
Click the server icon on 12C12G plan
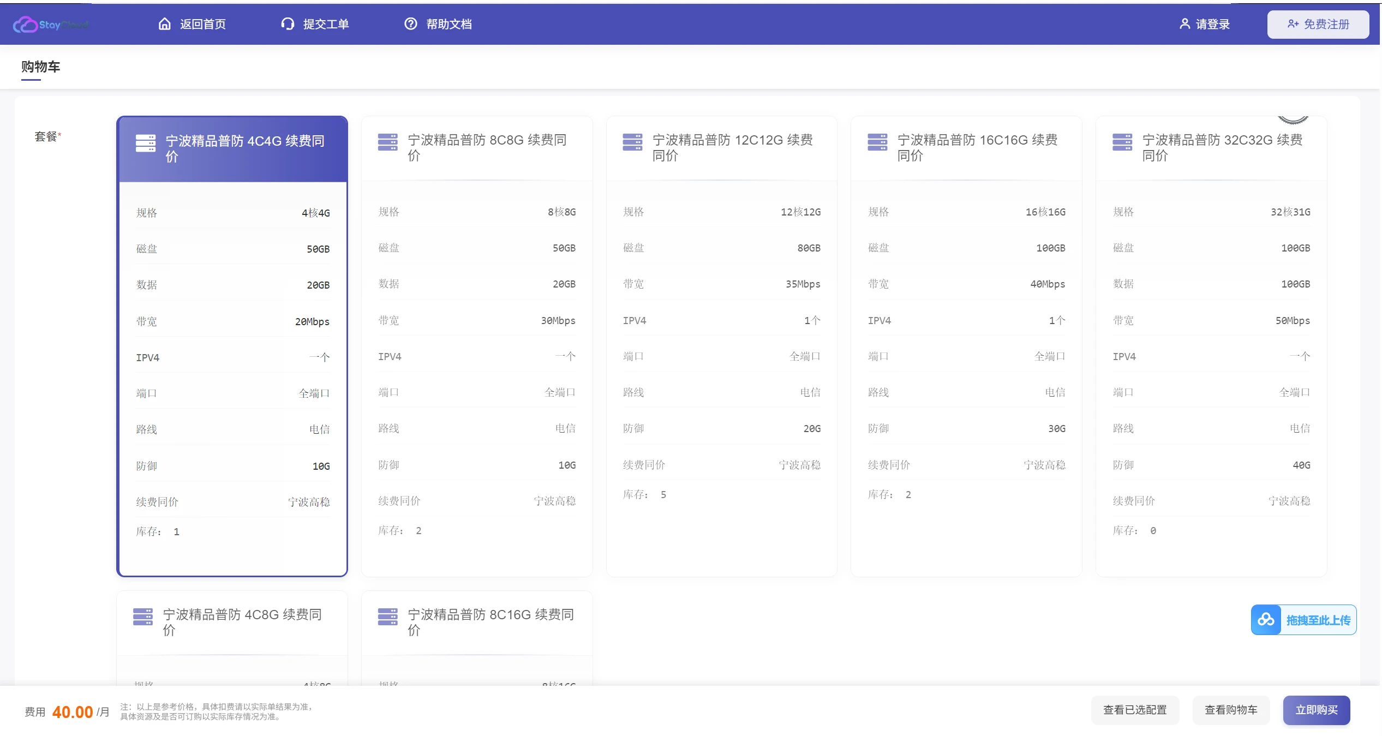[x=632, y=142]
